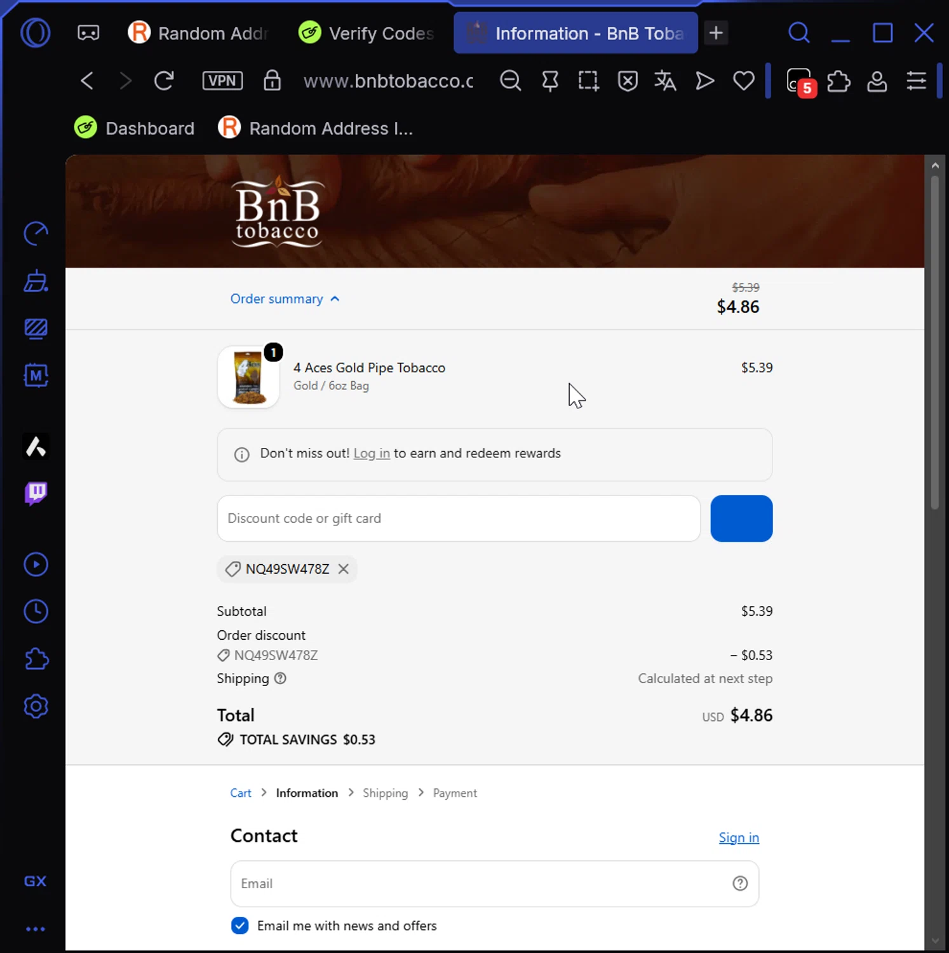Uncheck Email me with news and offers
949x953 pixels.
coord(240,926)
